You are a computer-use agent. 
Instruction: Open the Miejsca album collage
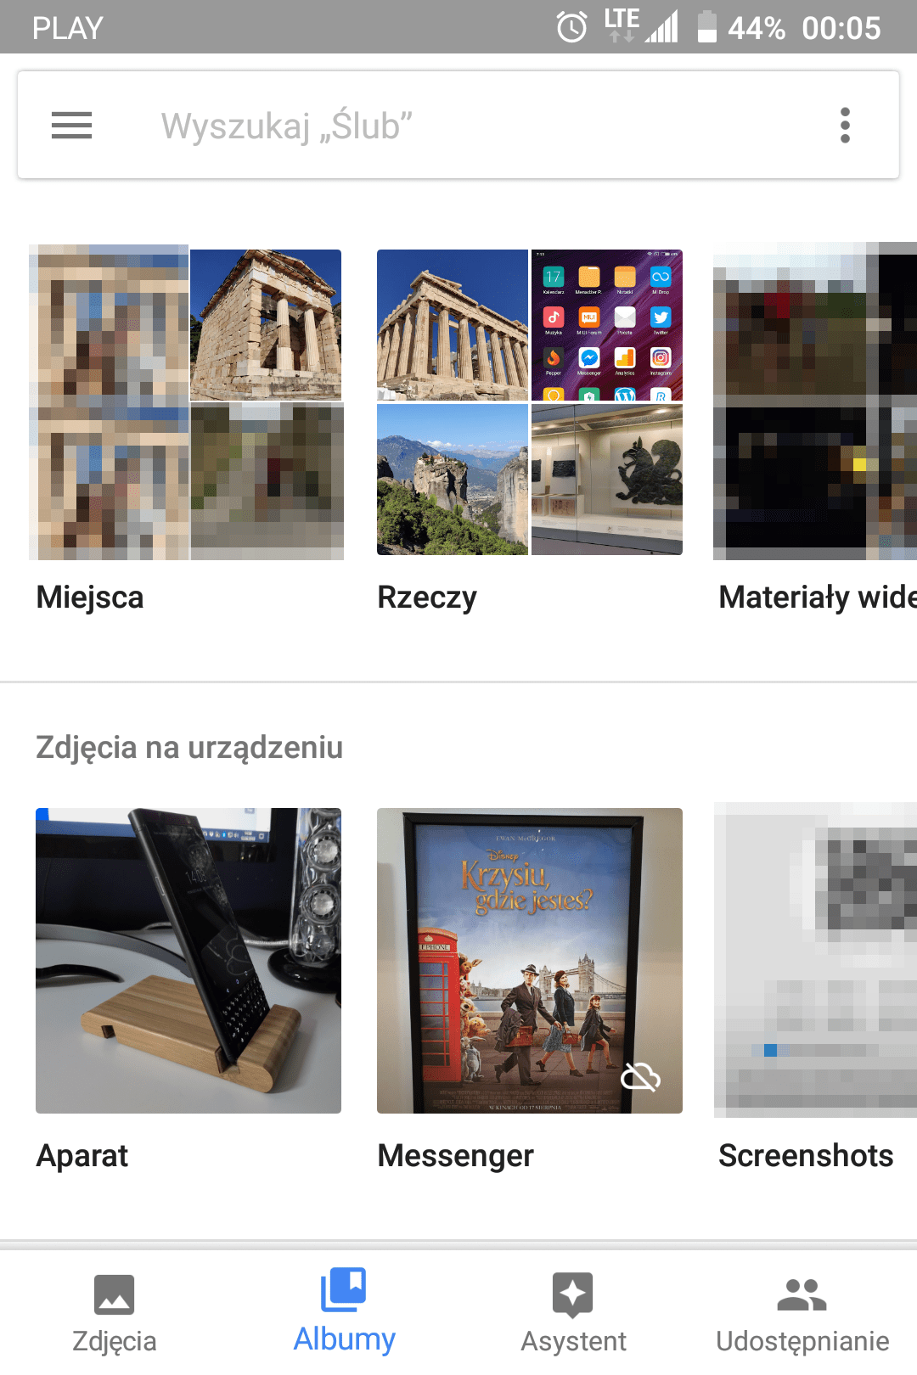point(188,402)
